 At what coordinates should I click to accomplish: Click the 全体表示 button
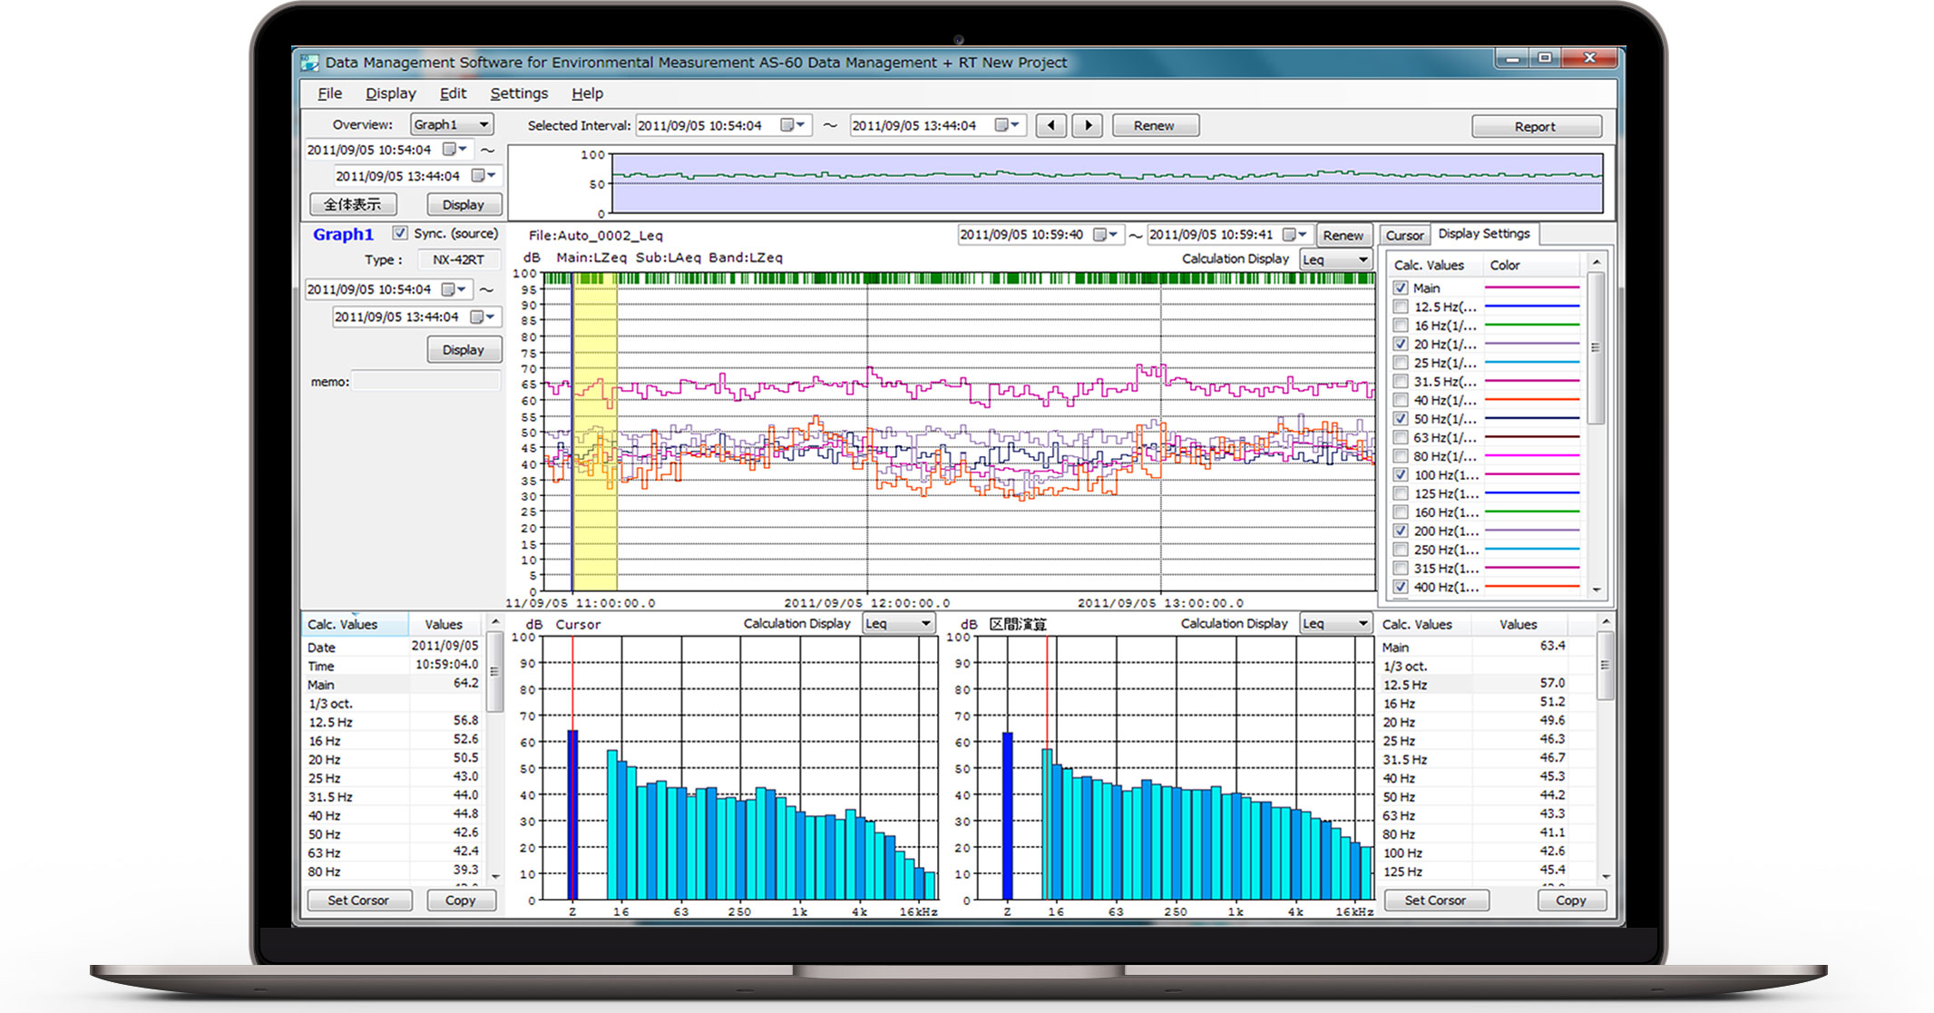(x=353, y=205)
